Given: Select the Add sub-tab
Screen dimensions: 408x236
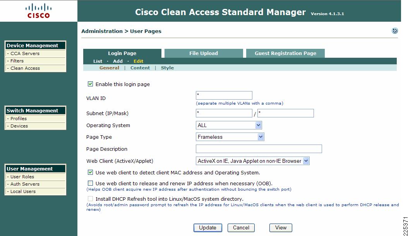Looking at the screenshot, I should pyautogui.click(x=118, y=61).
